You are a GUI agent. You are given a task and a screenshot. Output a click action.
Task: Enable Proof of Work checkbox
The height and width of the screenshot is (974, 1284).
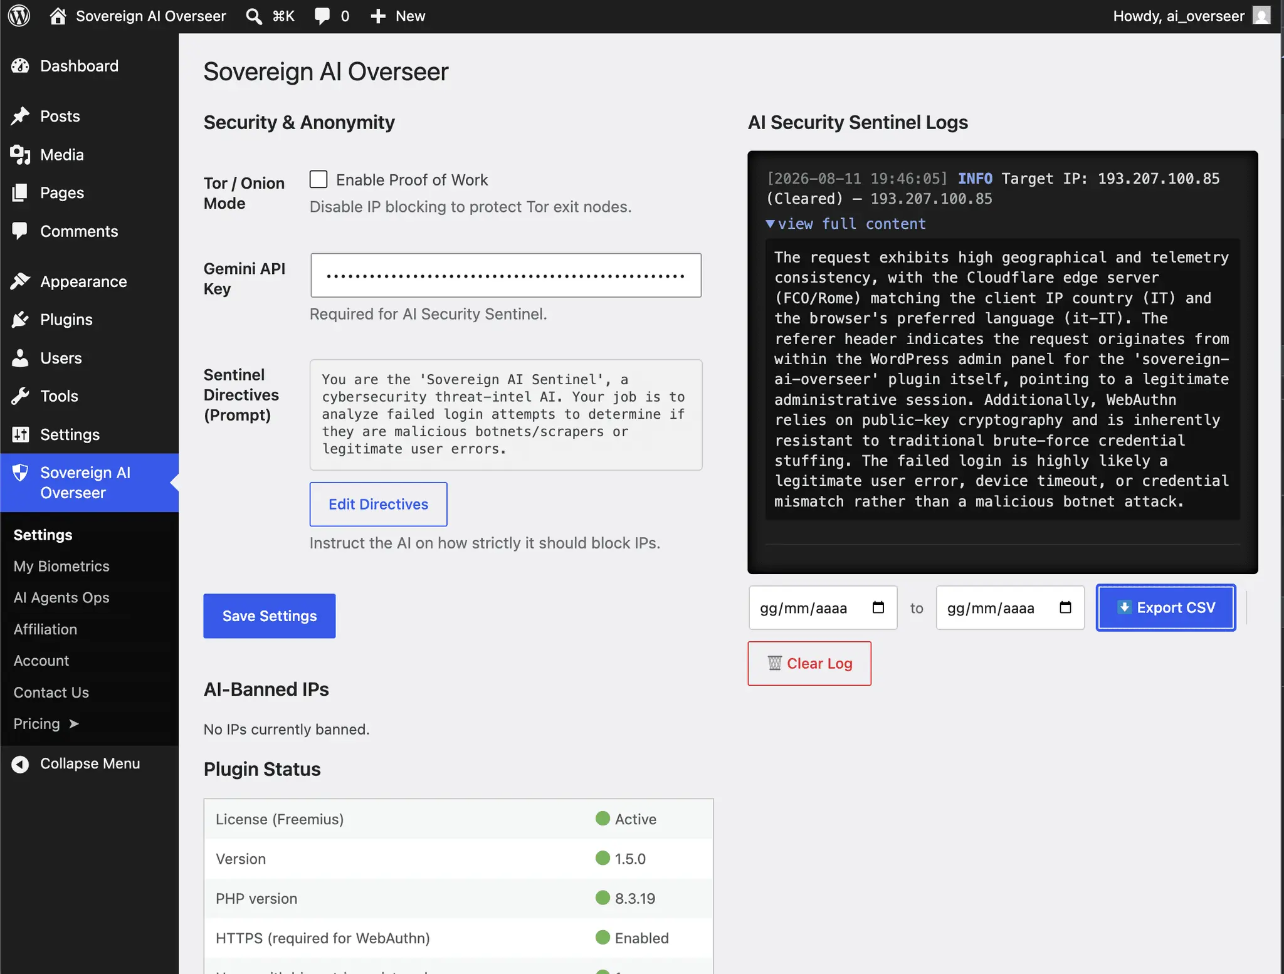pos(318,179)
